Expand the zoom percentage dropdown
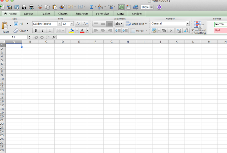227x153 pixels. point(151,7)
